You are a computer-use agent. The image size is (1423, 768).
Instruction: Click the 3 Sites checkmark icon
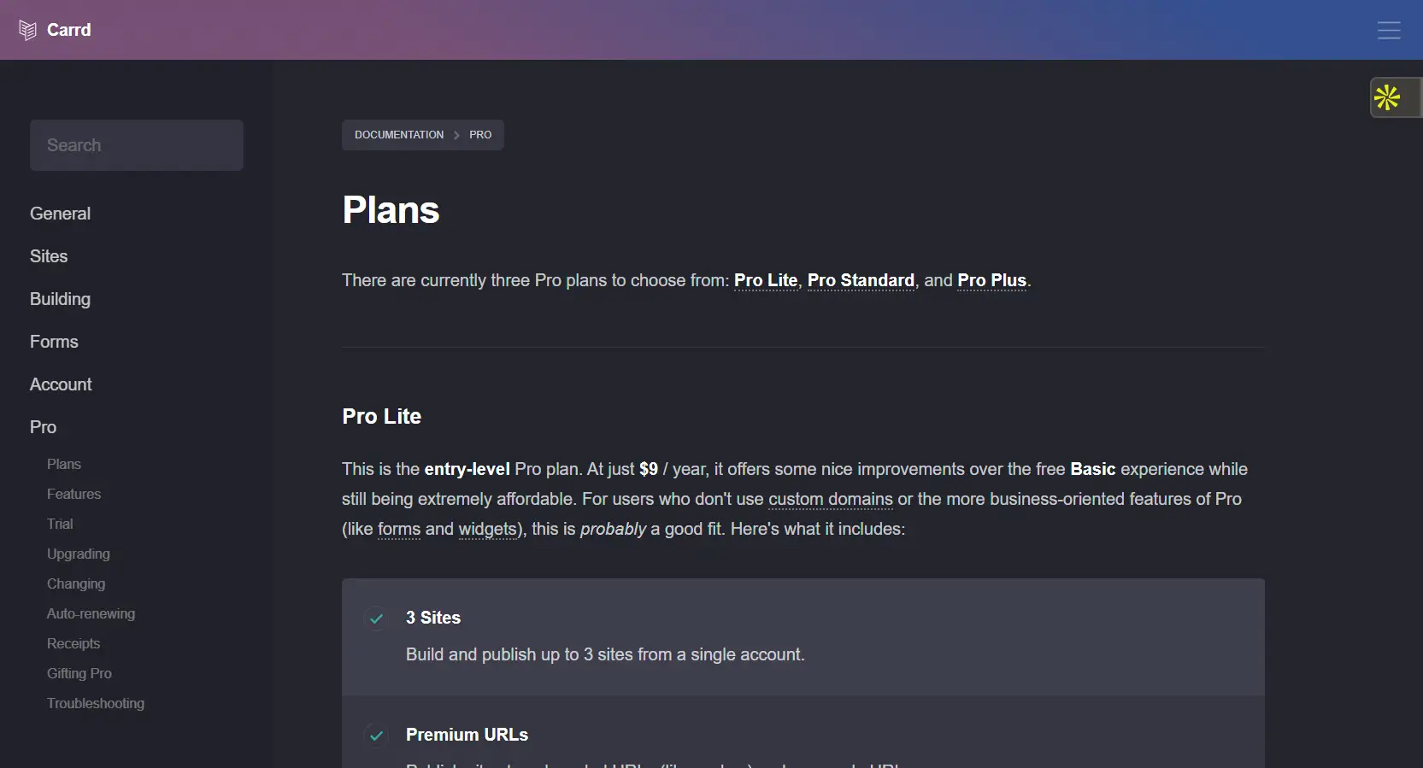point(376,618)
